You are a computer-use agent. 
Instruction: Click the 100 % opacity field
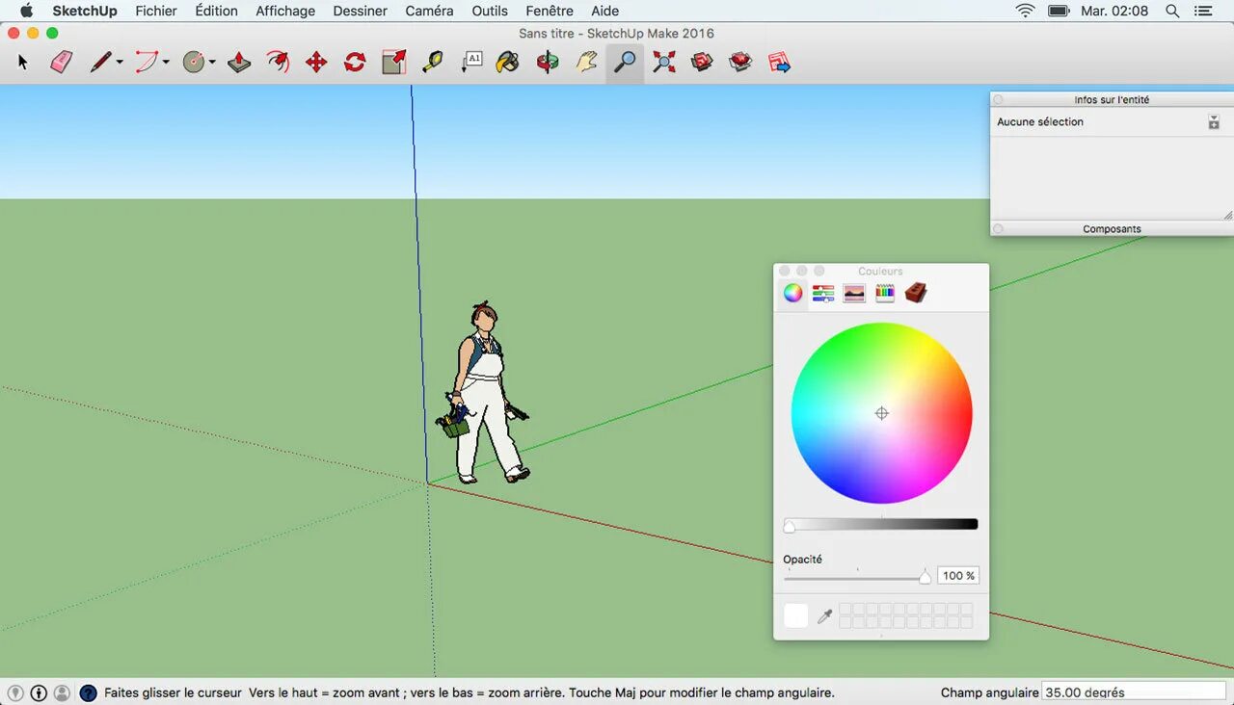pos(958,576)
